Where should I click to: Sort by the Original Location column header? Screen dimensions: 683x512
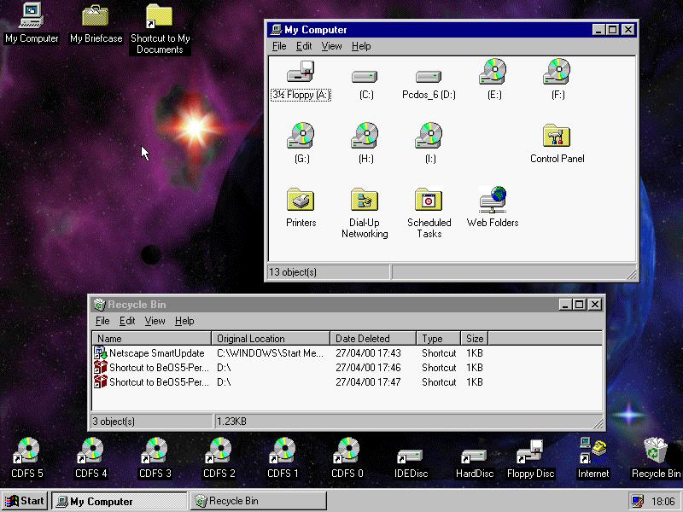point(270,339)
